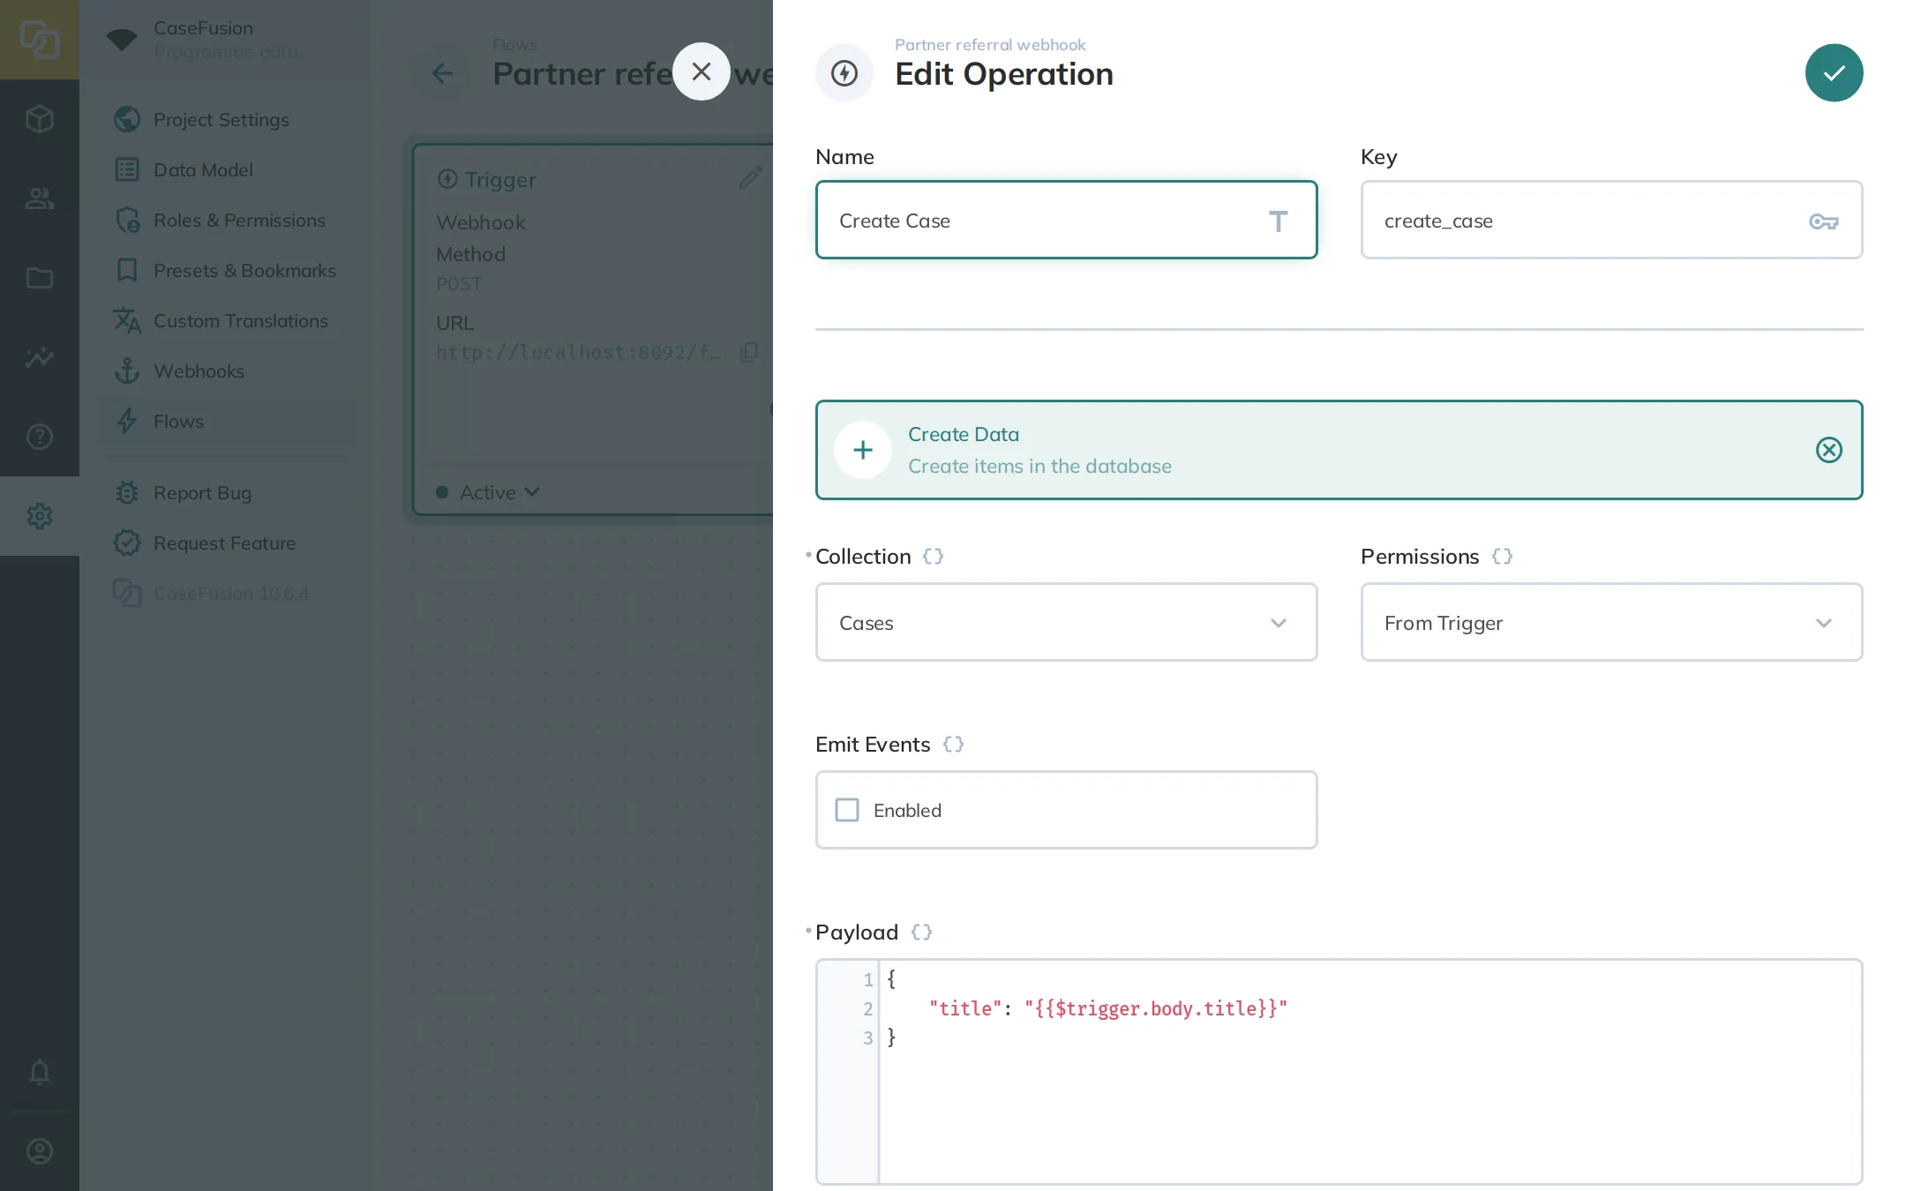
Task: Toggle raw value braces for Permissions
Action: click(x=1502, y=557)
